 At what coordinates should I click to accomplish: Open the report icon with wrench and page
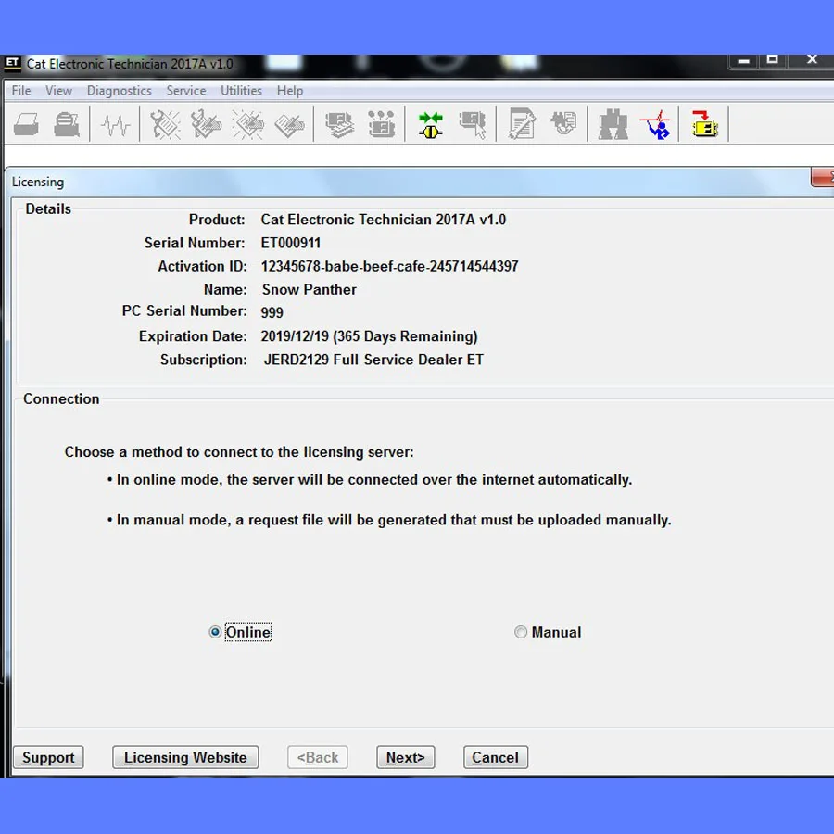pyautogui.click(x=521, y=124)
